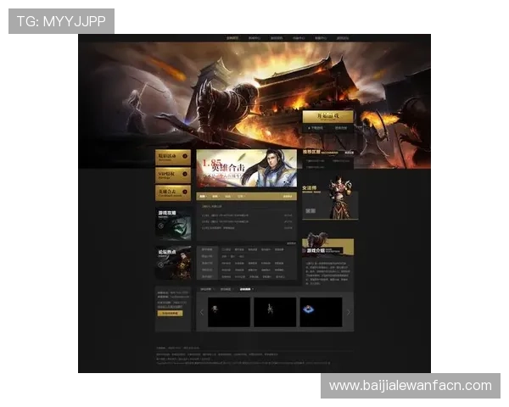
Task: Click the VIP特权 gold sidebar button
Action: point(172,175)
